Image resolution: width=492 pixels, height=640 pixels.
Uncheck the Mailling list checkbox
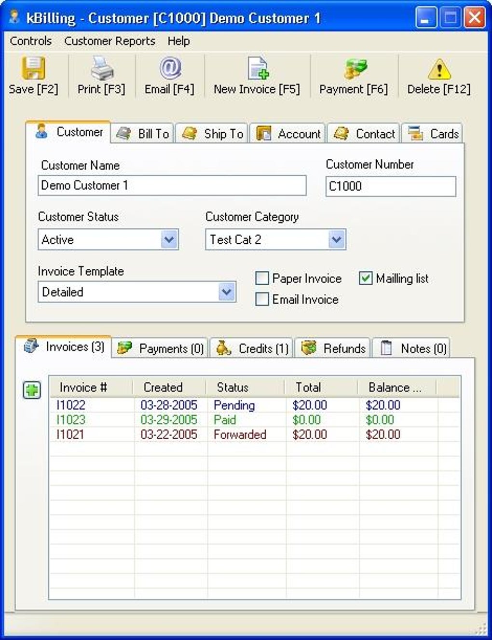tap(366, 278)
